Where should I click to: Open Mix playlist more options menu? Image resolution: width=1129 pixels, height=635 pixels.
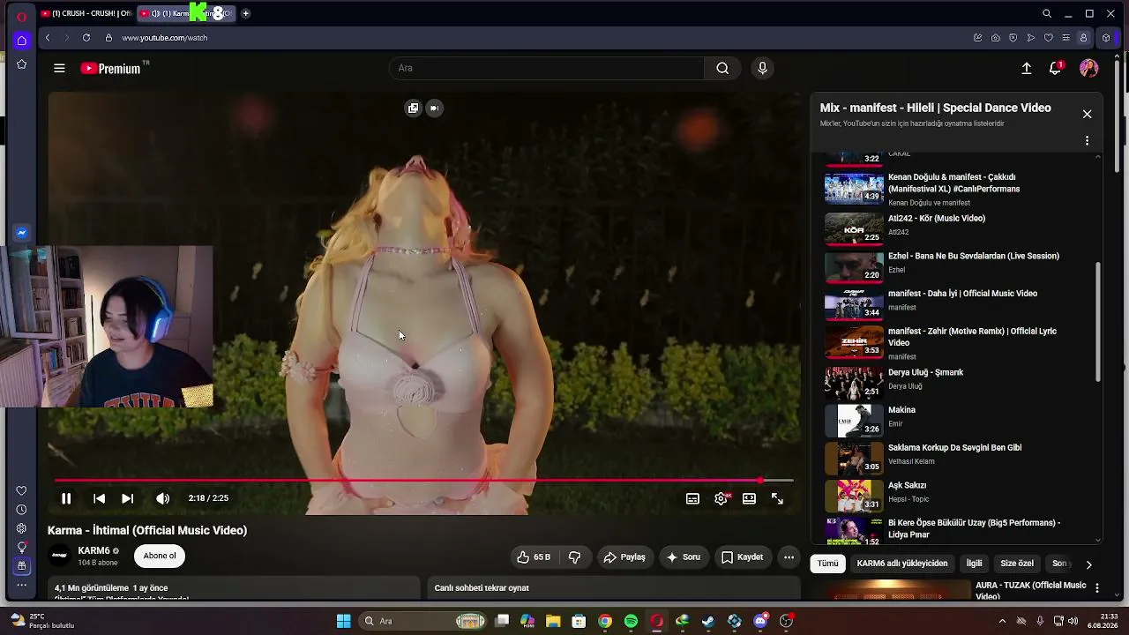pyautogui.click(x=1087, y=140)
